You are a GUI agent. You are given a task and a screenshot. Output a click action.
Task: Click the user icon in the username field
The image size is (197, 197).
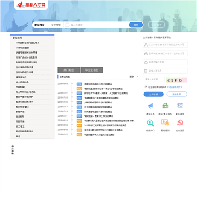[x=146, y=45]
